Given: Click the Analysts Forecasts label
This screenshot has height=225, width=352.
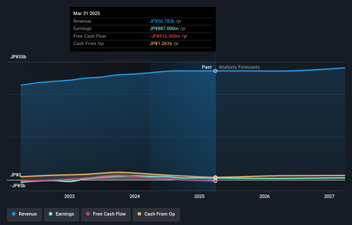Looking at the screenshot, I should (239, 67).
